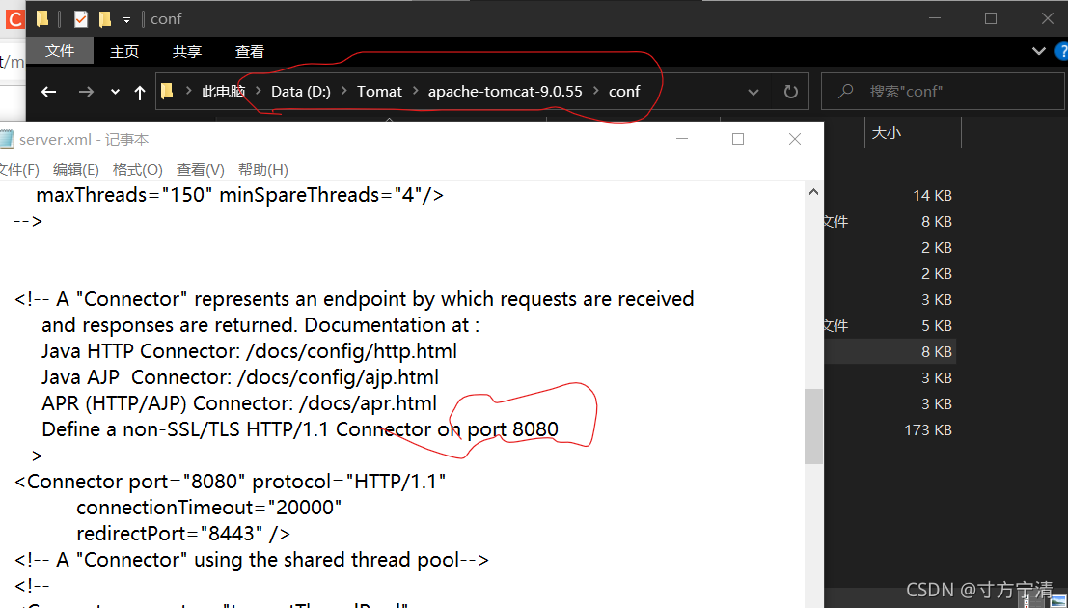Open the 查看(V) menu in Notepad

201,169
